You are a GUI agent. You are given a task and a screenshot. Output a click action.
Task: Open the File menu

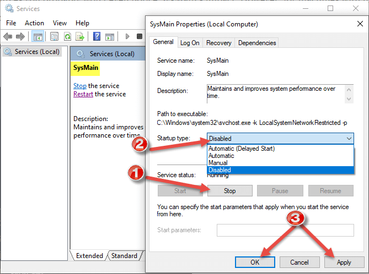(11, 23)
